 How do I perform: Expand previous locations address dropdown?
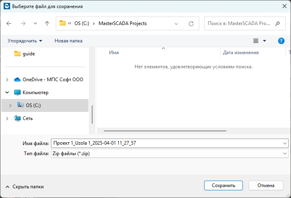176,24
